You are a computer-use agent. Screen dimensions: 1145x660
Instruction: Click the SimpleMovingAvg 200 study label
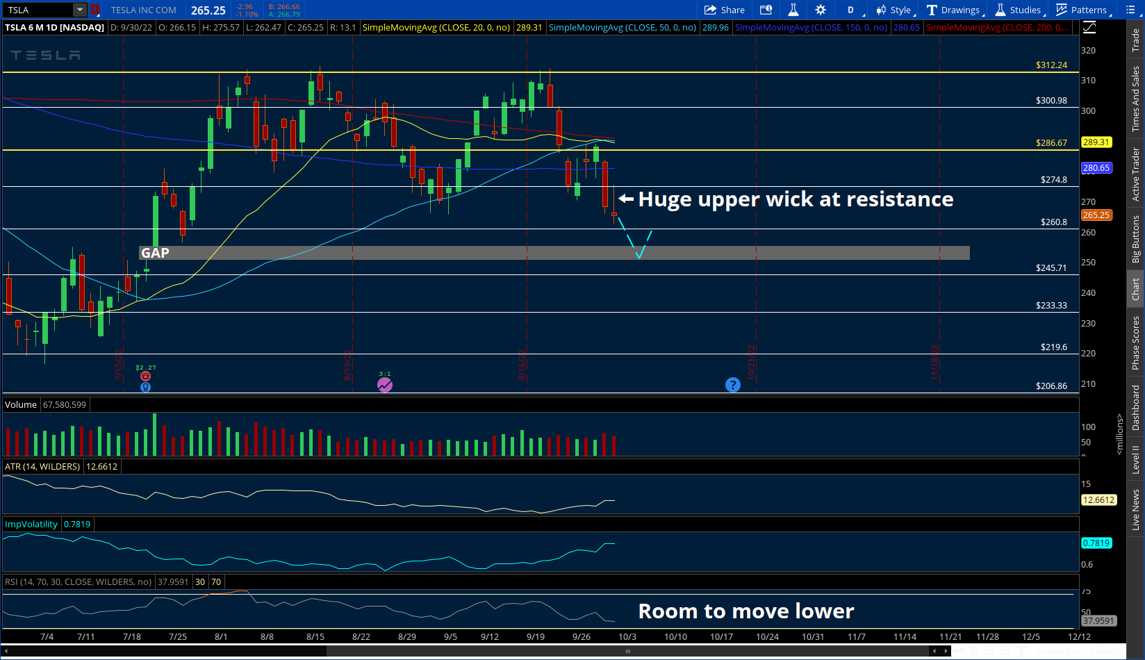coord(997,27)
